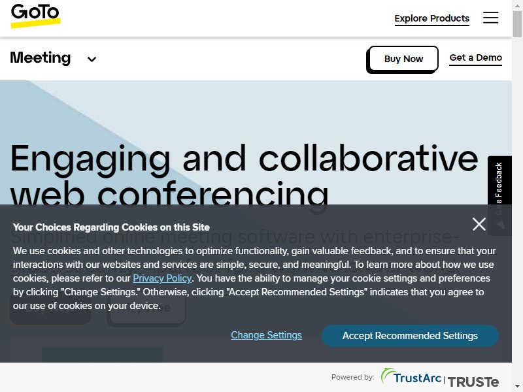The height and width of the screenshot is (392, 523).
Task: Click the Change Settings link
Action: coord(267,335)
